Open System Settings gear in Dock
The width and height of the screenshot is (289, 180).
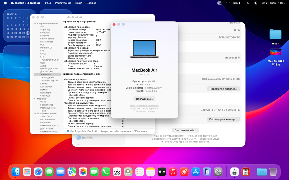tap(218, 172)
